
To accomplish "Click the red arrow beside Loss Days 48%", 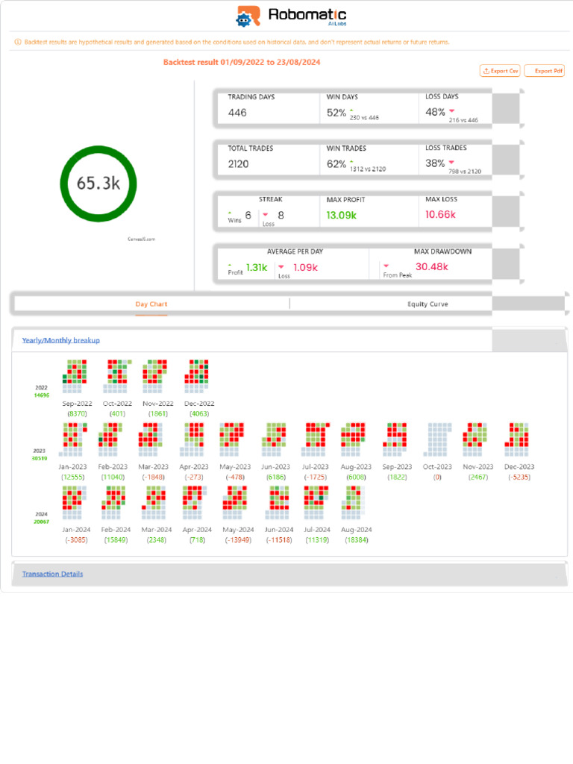I will point(451,110).
